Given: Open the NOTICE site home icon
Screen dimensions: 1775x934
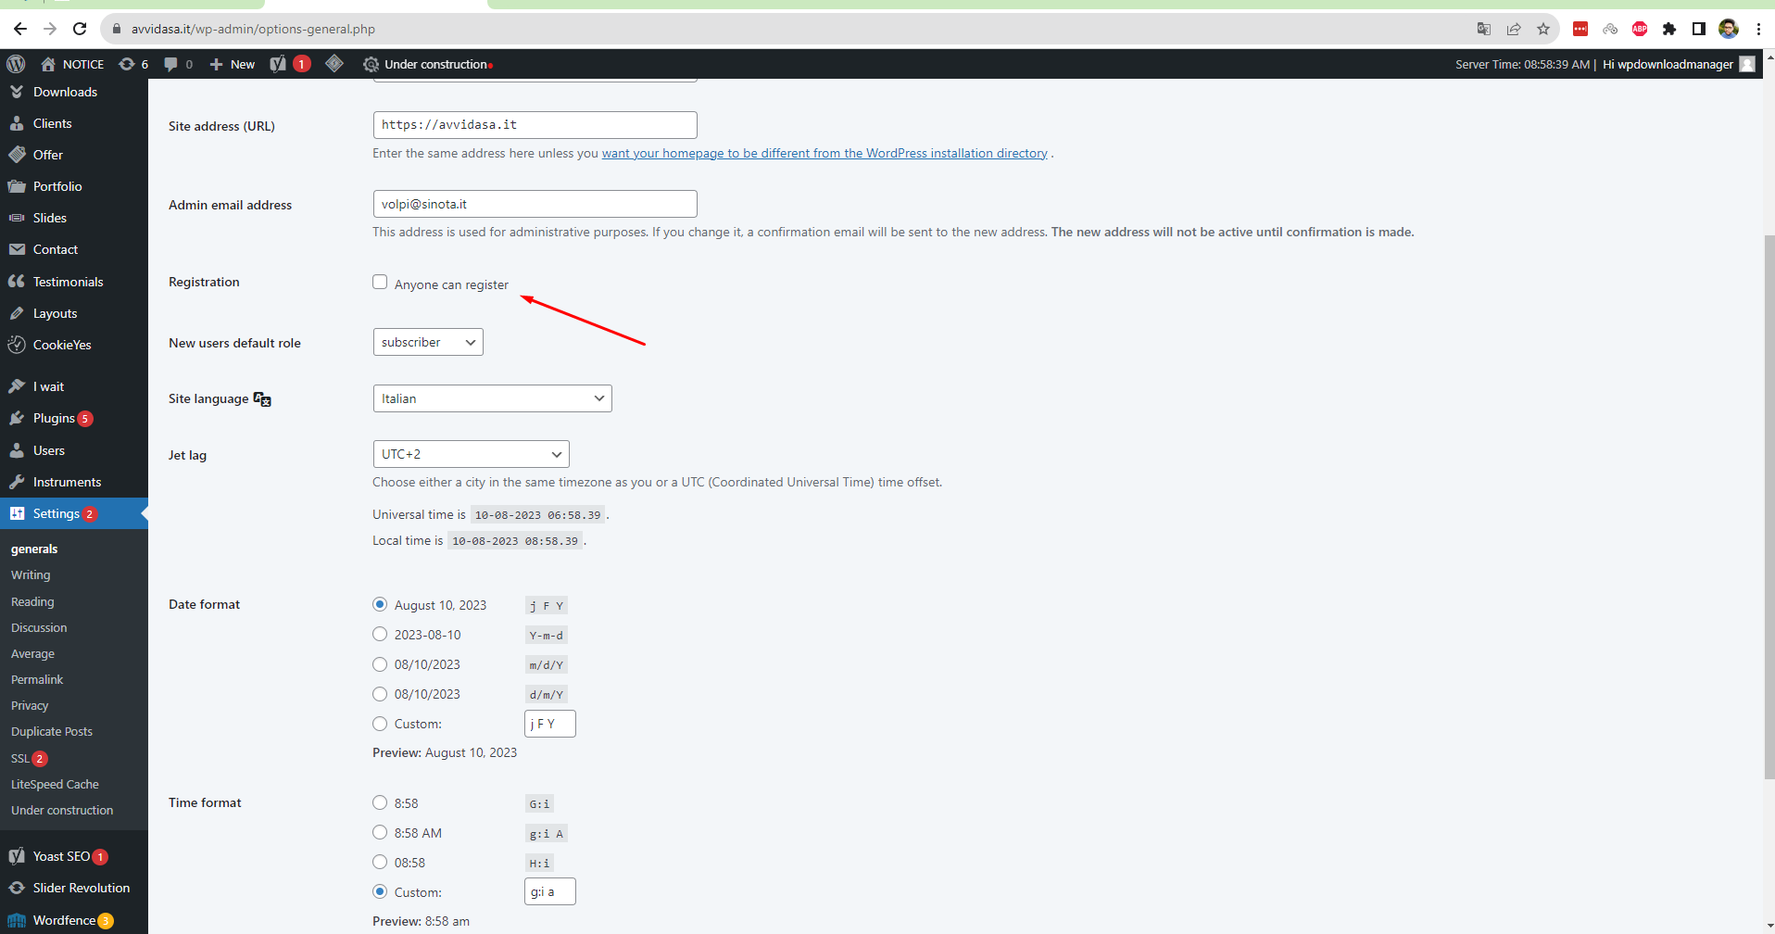Looking at the screenshot, I should (48, 64).
